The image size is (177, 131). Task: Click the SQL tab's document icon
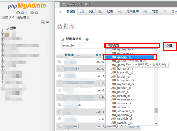(x=82, y=11)
